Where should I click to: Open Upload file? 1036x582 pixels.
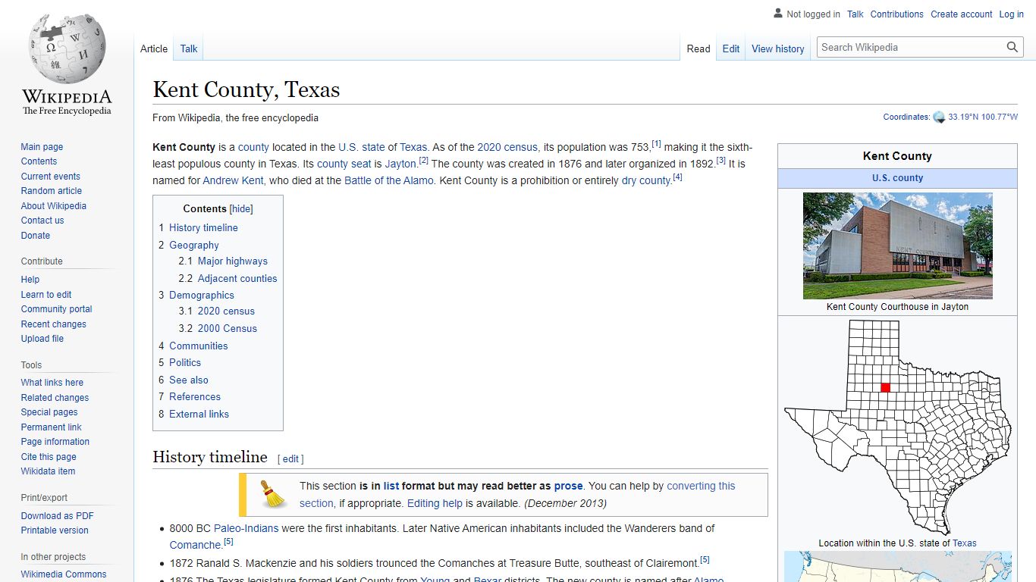pyautogui.click(x=42, y=339)
